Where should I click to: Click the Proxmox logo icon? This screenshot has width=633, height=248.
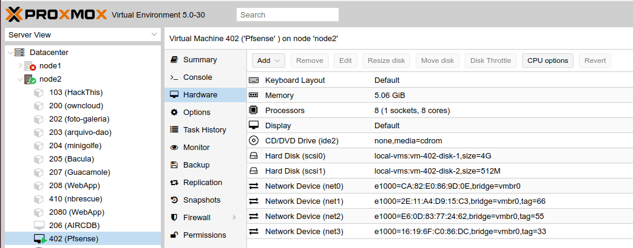click(15, 14)
